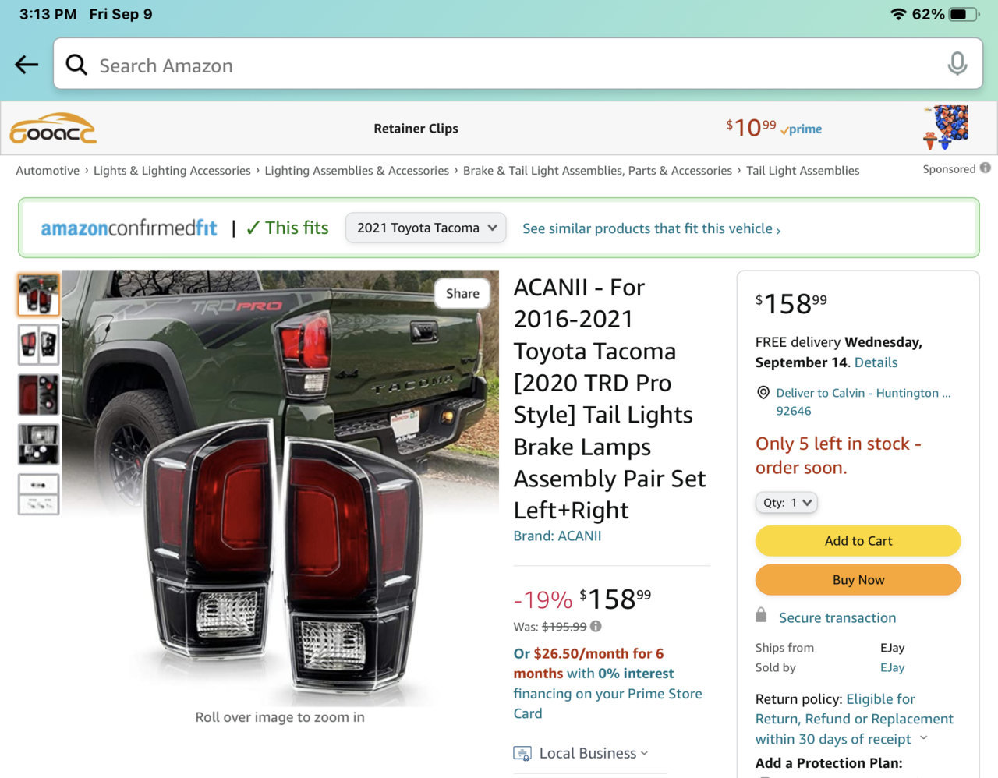This screenshot has height=778, width=998.
Task: Click the GOOACC brand logo
Action: [x=53, y=129]
